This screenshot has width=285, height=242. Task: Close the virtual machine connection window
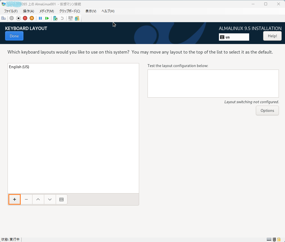(278, 4)
